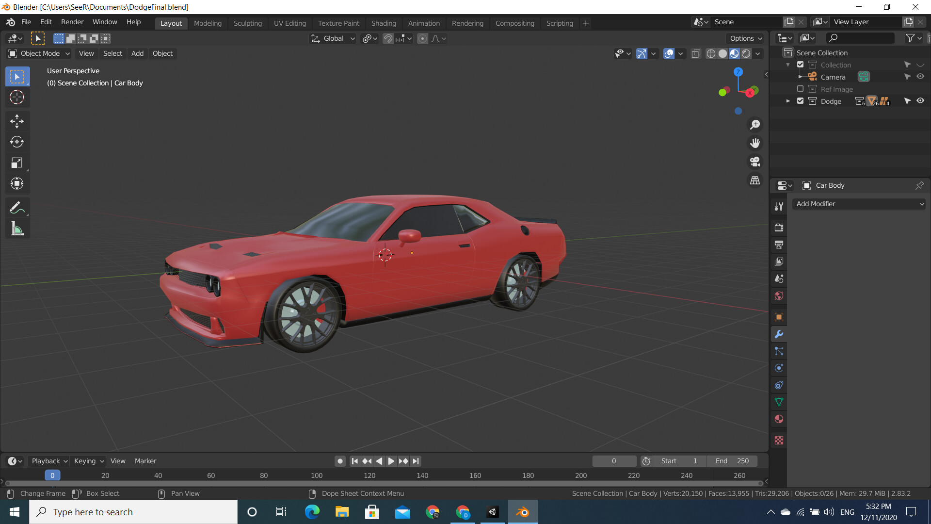Open the File menu
The width and height of the screenshot is (931, 524).
[26, 22]
